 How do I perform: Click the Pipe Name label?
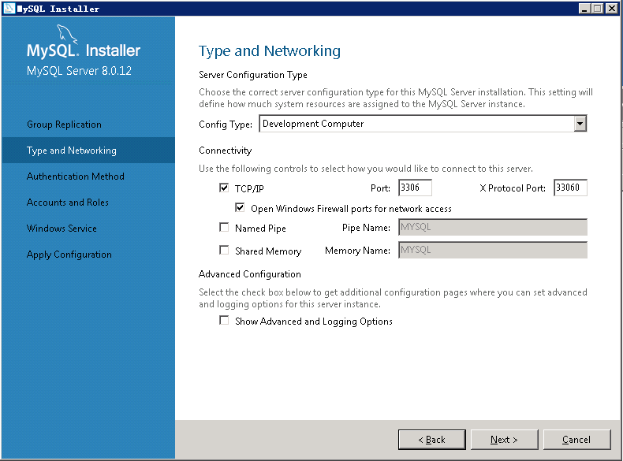tap(366, 228)
